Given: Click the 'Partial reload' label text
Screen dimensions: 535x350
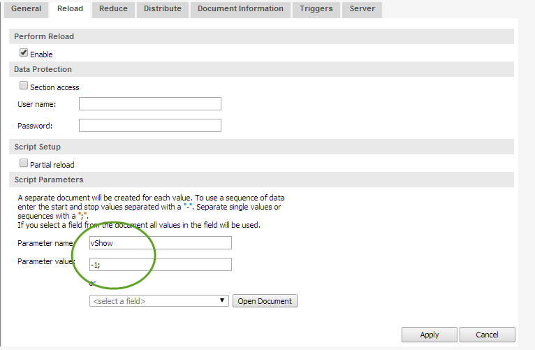Looking at the screenshot, I should pyautogui.click(x=53, y=165).
